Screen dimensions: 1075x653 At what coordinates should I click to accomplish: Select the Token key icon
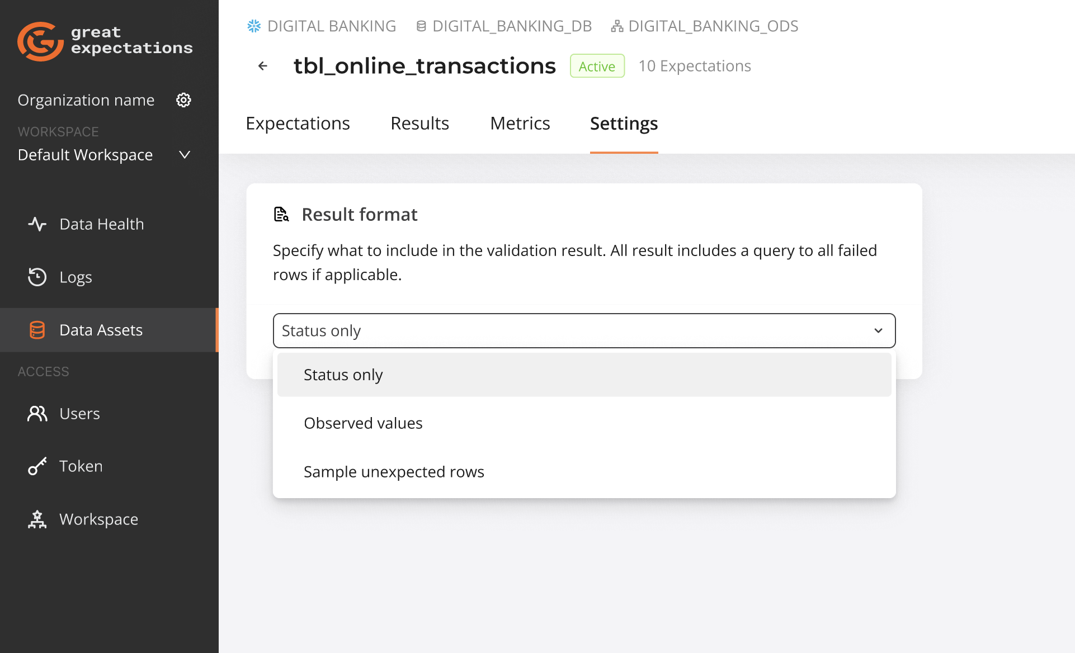coord(37,466)
